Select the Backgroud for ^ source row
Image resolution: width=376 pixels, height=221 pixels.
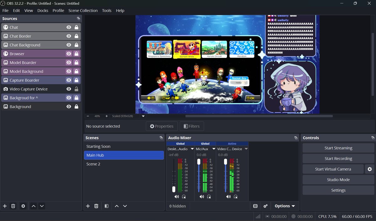point(41,98)
